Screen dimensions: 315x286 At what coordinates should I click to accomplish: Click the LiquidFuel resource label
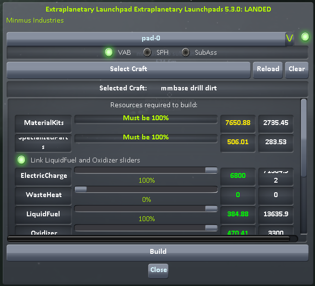click(43, 215)
